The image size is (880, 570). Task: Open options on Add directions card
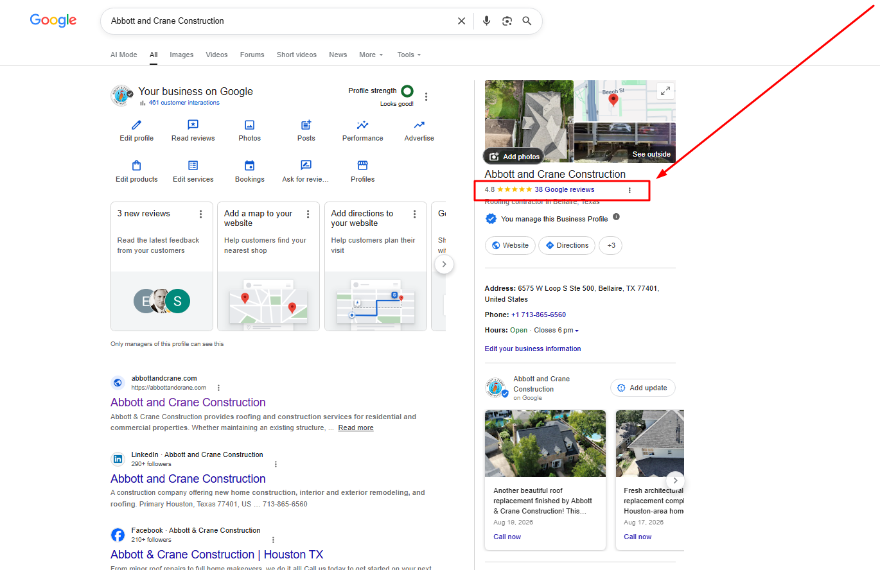point(414,214)
